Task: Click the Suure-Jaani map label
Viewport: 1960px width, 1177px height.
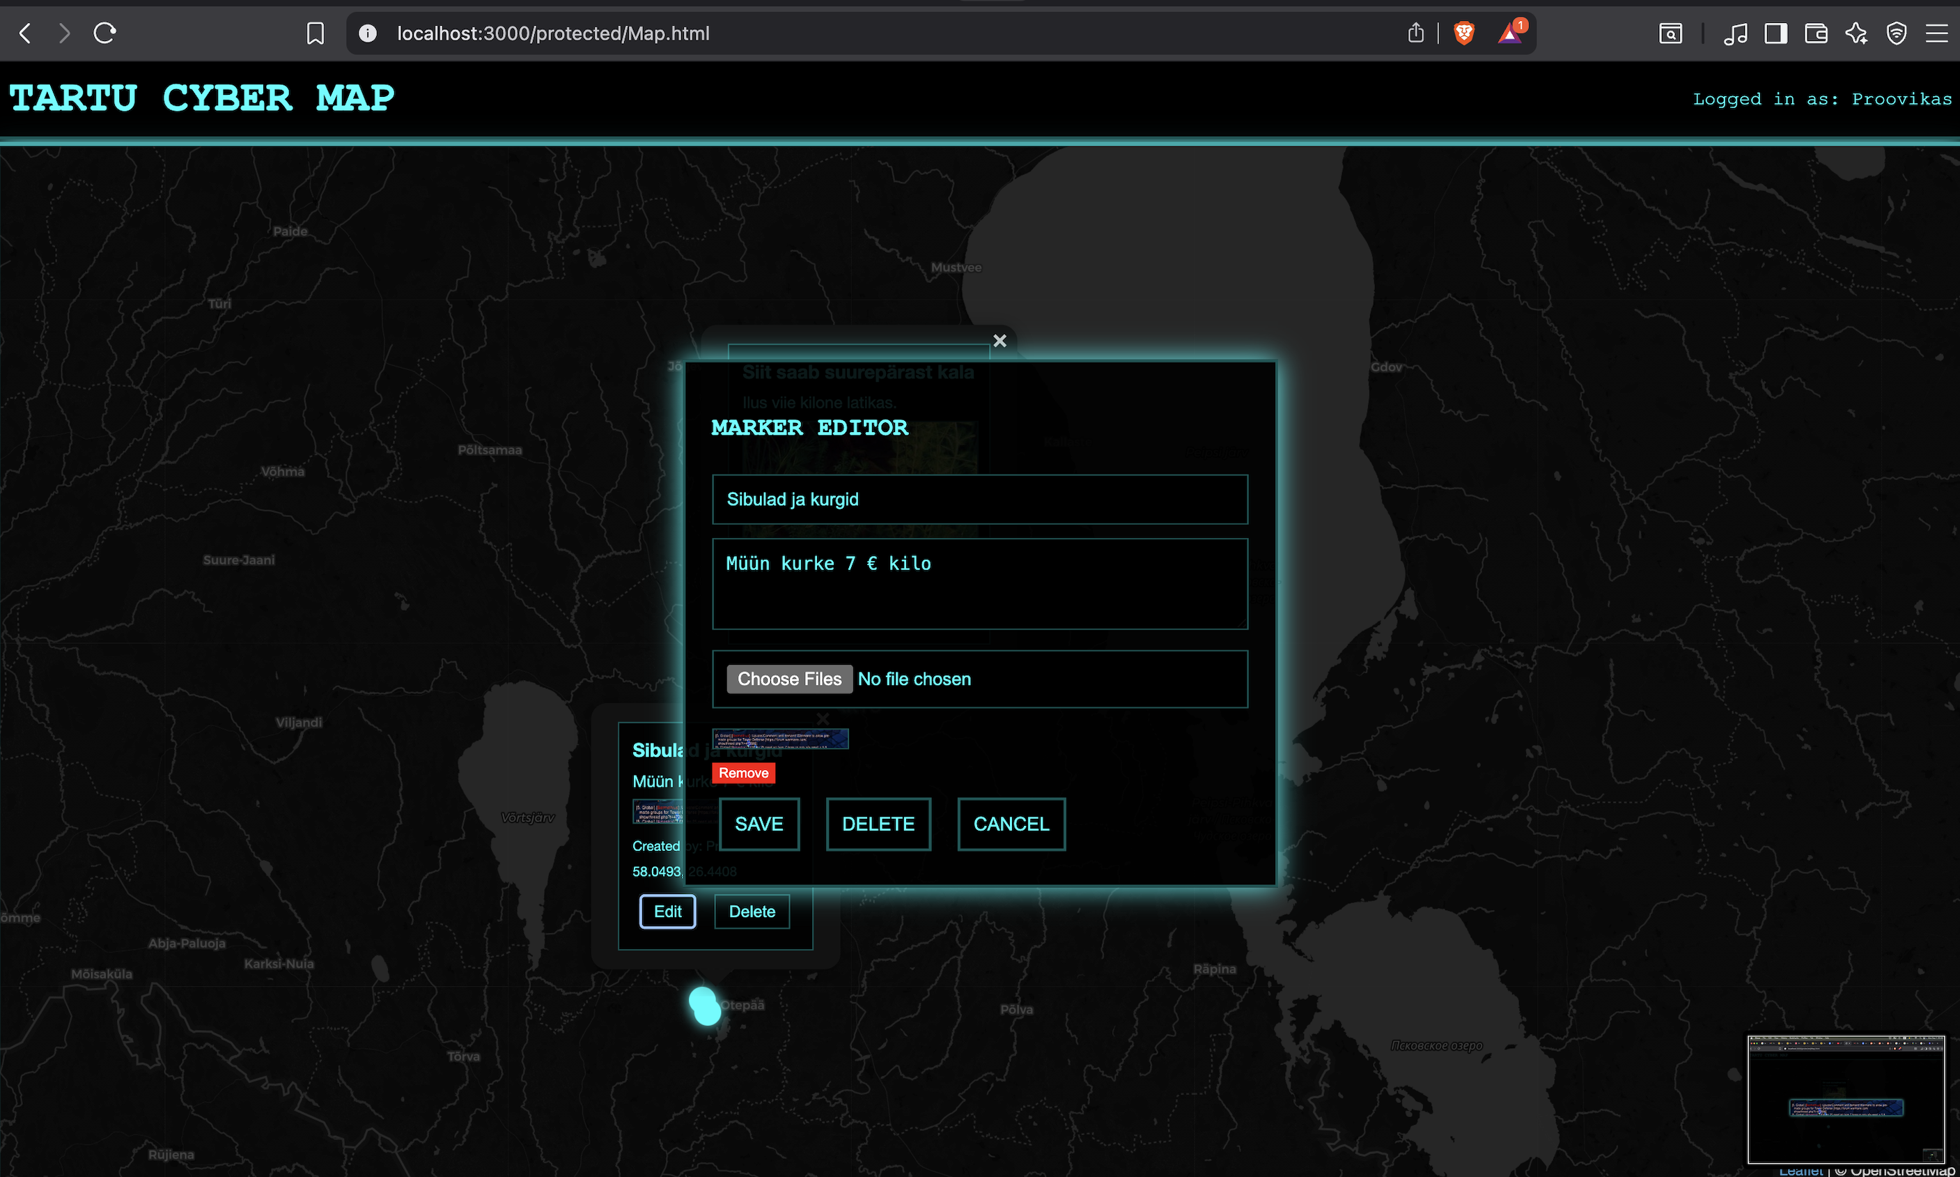Action: point(239,560)
